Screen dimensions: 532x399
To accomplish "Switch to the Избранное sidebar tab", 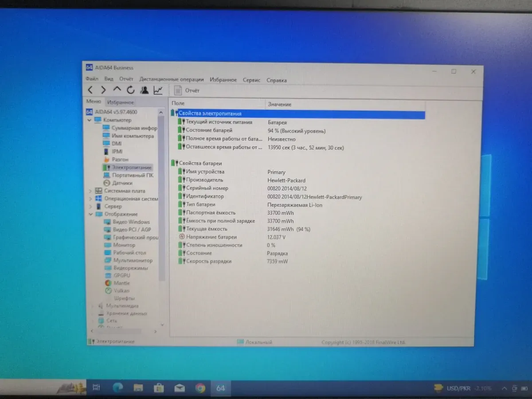I will click(x=120, y=102).
